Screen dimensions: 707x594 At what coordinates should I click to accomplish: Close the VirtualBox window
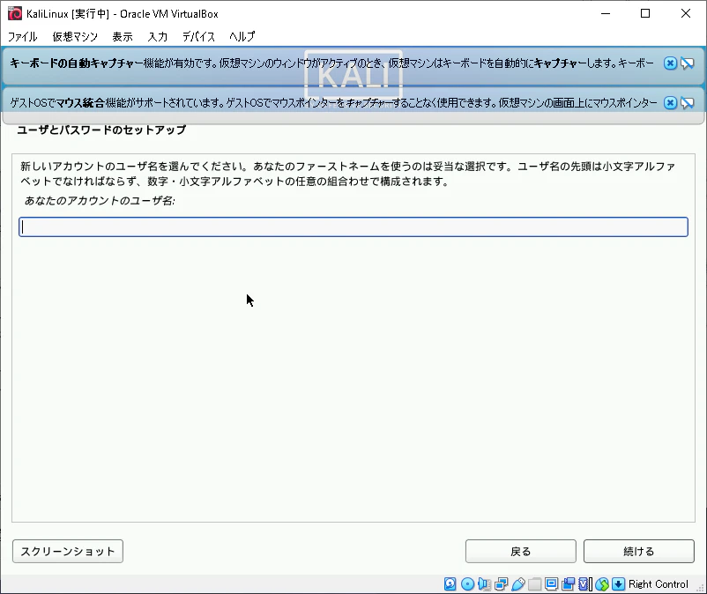(x=685, y=13)
